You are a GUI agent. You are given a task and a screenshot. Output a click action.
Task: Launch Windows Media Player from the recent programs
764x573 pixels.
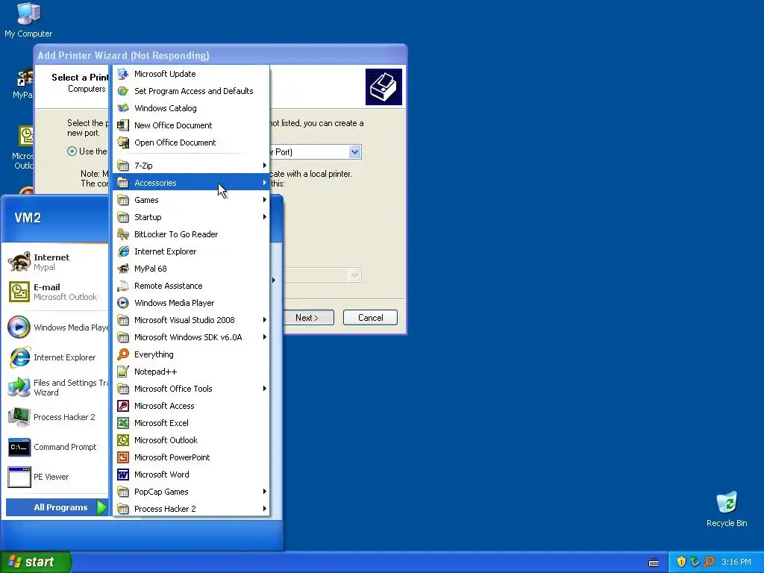pos(57,328)
